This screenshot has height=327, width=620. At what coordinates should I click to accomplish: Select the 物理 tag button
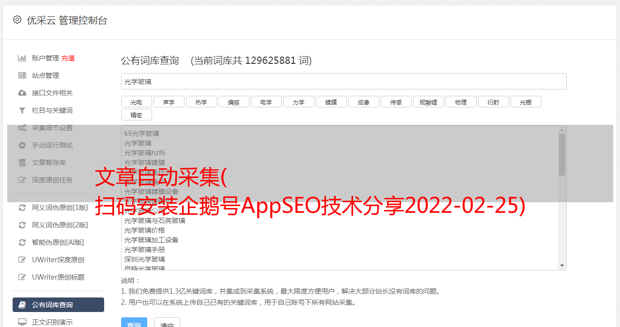(x=461, y=102)
